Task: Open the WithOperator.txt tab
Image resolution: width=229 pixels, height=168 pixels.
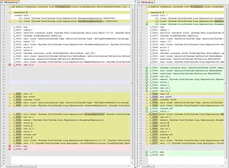Action: (9, 2)
